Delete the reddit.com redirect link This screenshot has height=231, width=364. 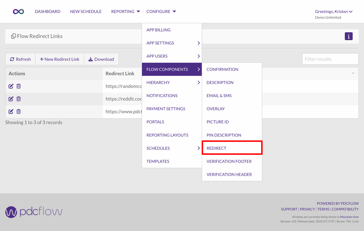click(x=19, y=99)
